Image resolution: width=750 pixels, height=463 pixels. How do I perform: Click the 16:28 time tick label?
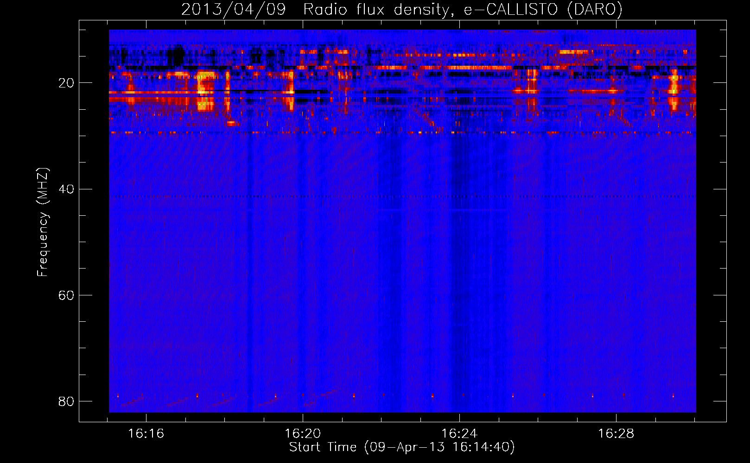click(x=616, y=434)
